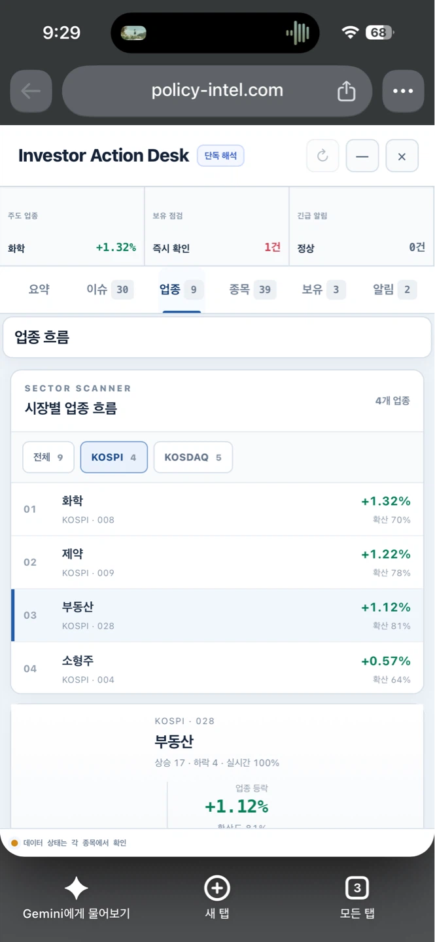Select the KOSPI 4 market filter

(114, 457)
